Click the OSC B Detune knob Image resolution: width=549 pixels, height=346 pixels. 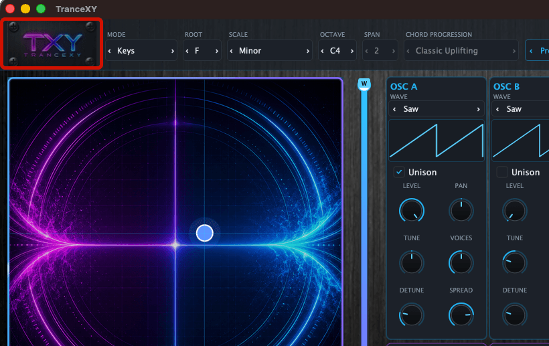click(515, 315)
